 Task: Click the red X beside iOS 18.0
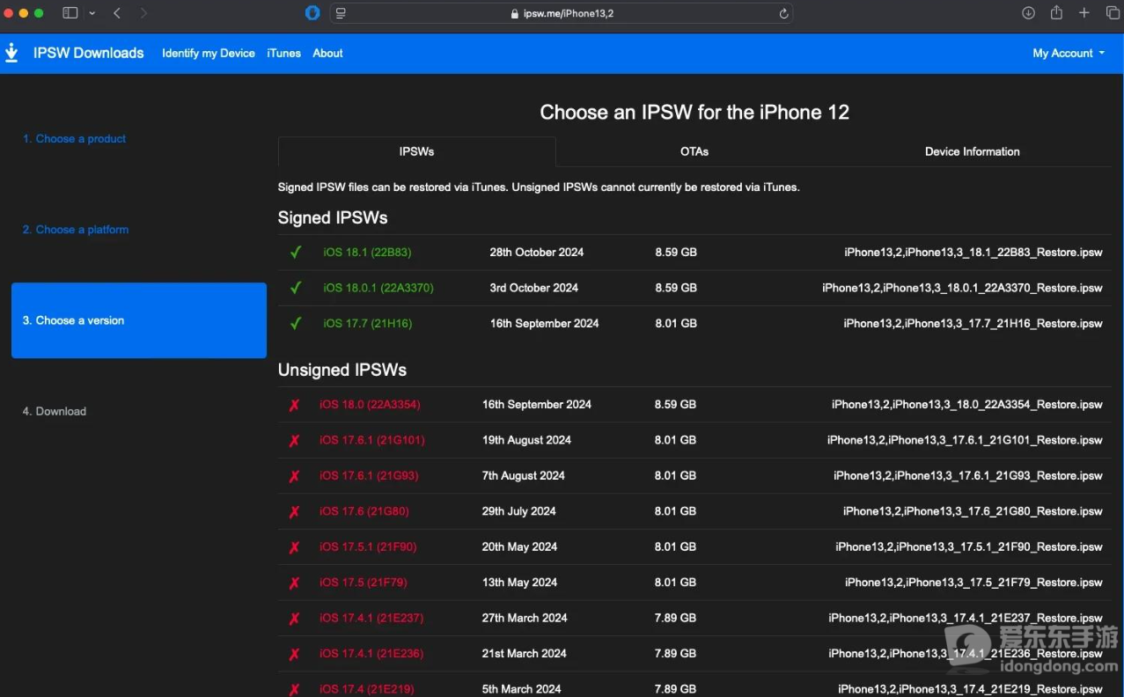294,405
